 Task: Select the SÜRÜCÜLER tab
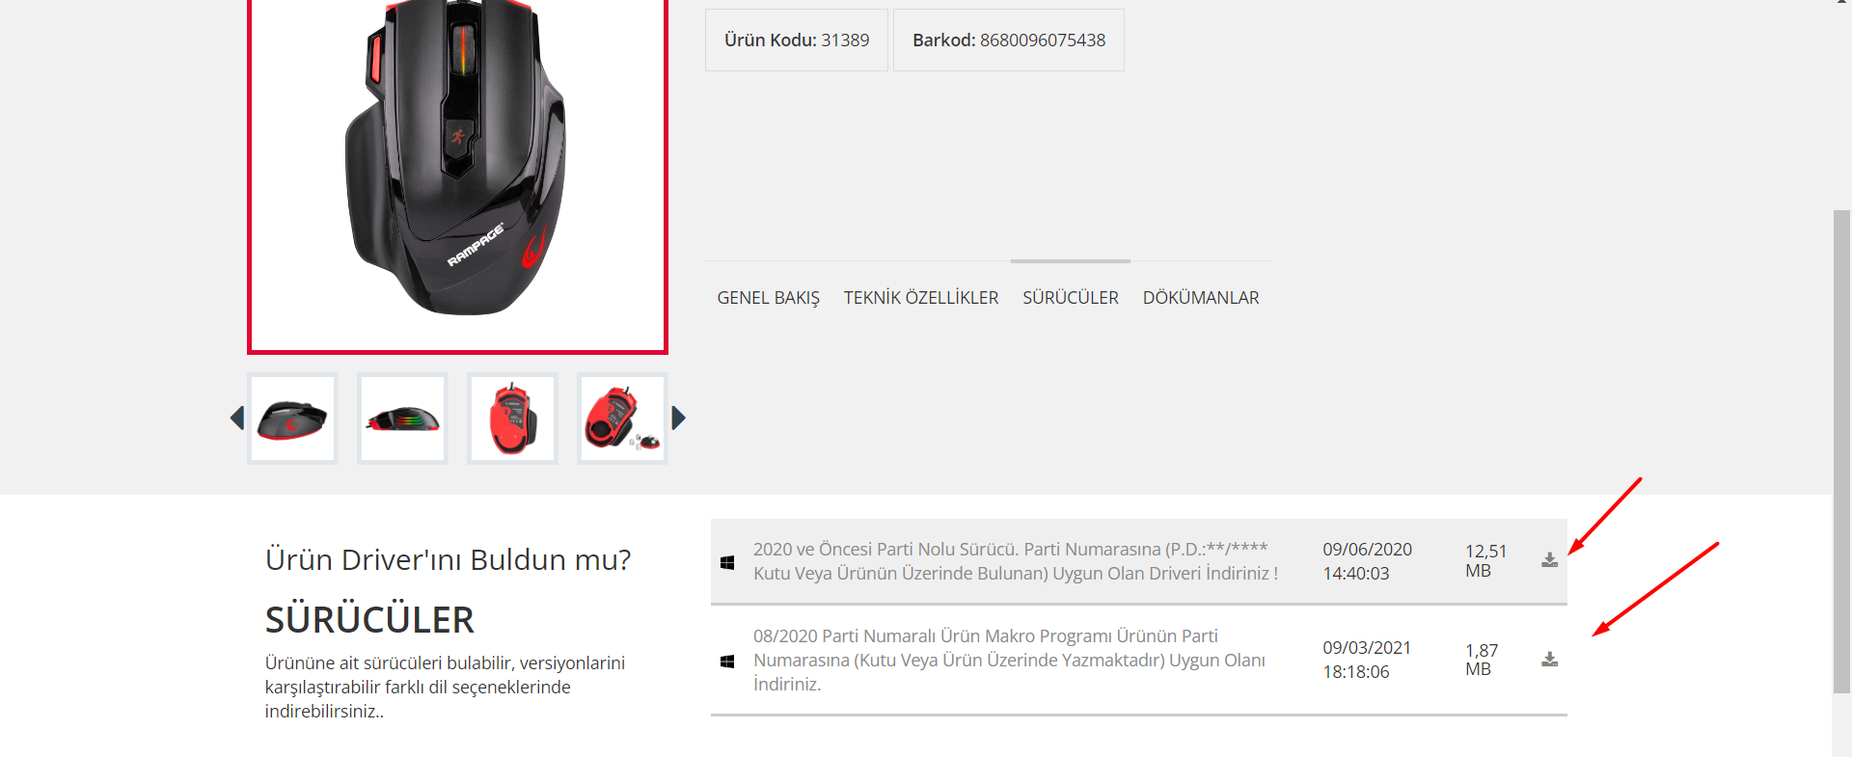[x=1071, y=298]
